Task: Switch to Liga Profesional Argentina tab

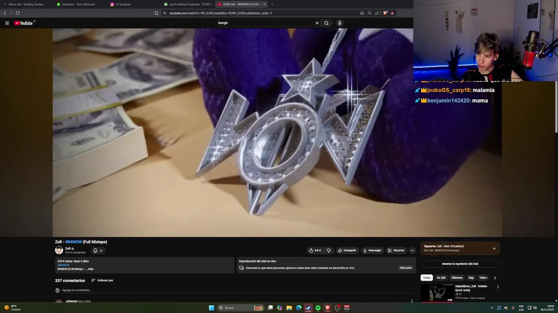Action: tap(187, 4)
